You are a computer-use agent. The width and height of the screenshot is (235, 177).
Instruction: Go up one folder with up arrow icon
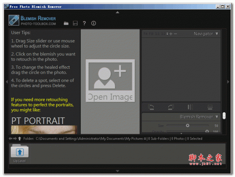coord(20,139)
